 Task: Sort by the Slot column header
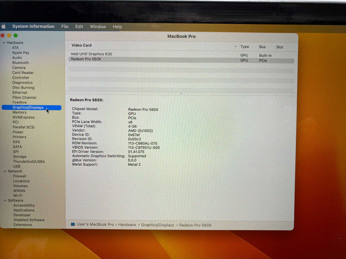(280, 47)
